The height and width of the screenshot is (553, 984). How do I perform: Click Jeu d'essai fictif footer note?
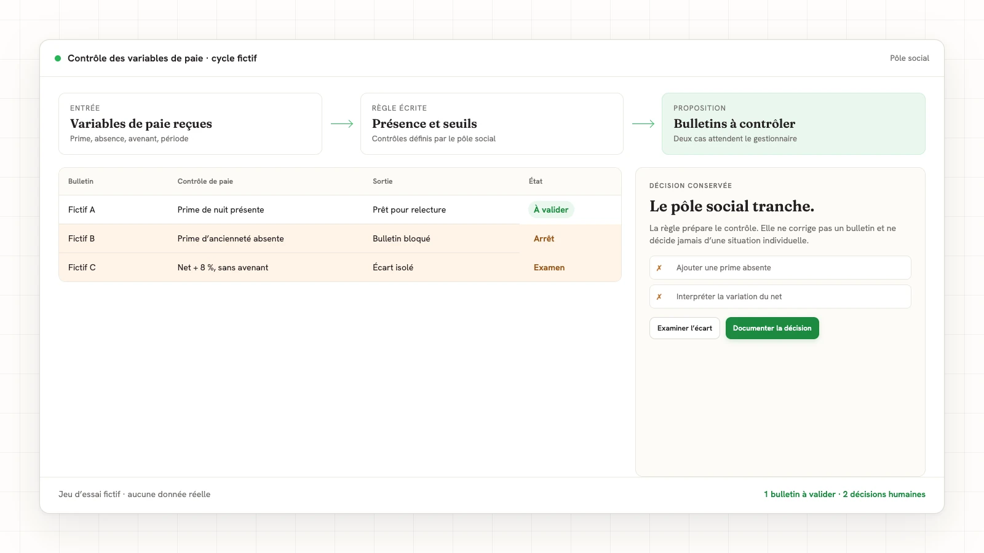[x=134, y=494]
